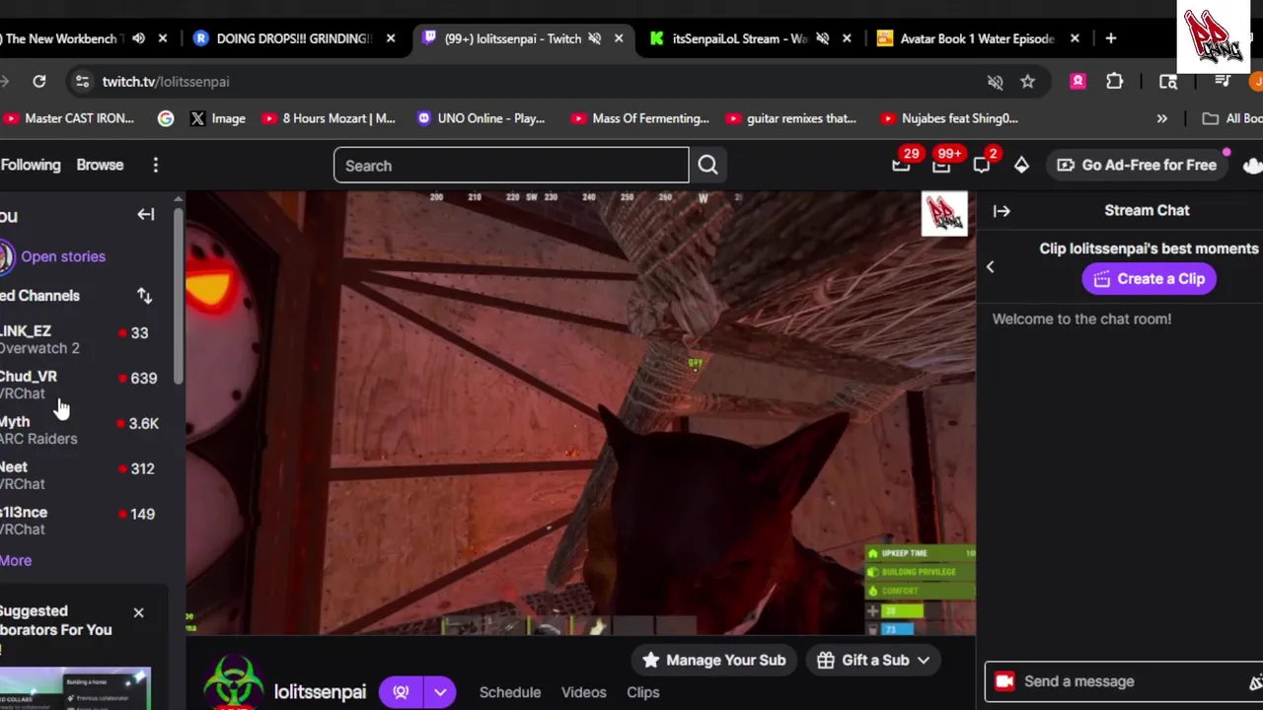Close the itsSenpaiLoL Stream tab
The image size is (1263, 710).
pos(847,38)
